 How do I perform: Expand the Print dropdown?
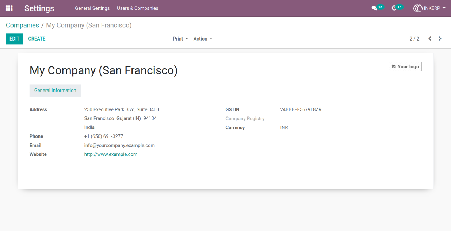click(180, 39)
